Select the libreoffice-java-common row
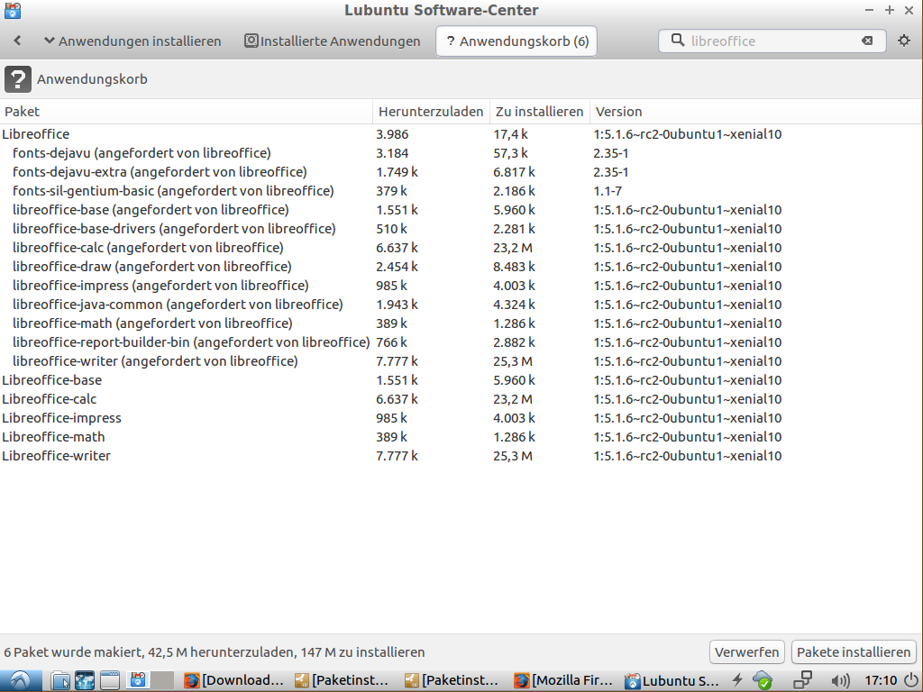 tap(461, 305)
